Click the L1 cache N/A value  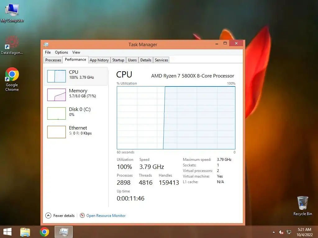220,182
